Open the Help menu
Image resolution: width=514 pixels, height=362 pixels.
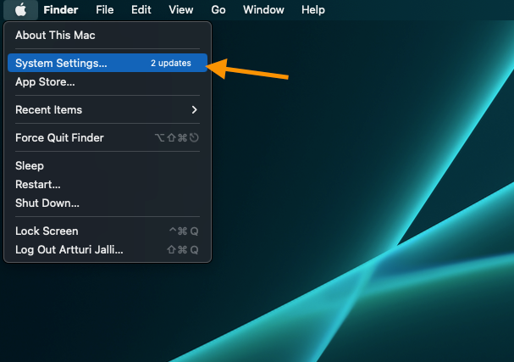(313, 10)
